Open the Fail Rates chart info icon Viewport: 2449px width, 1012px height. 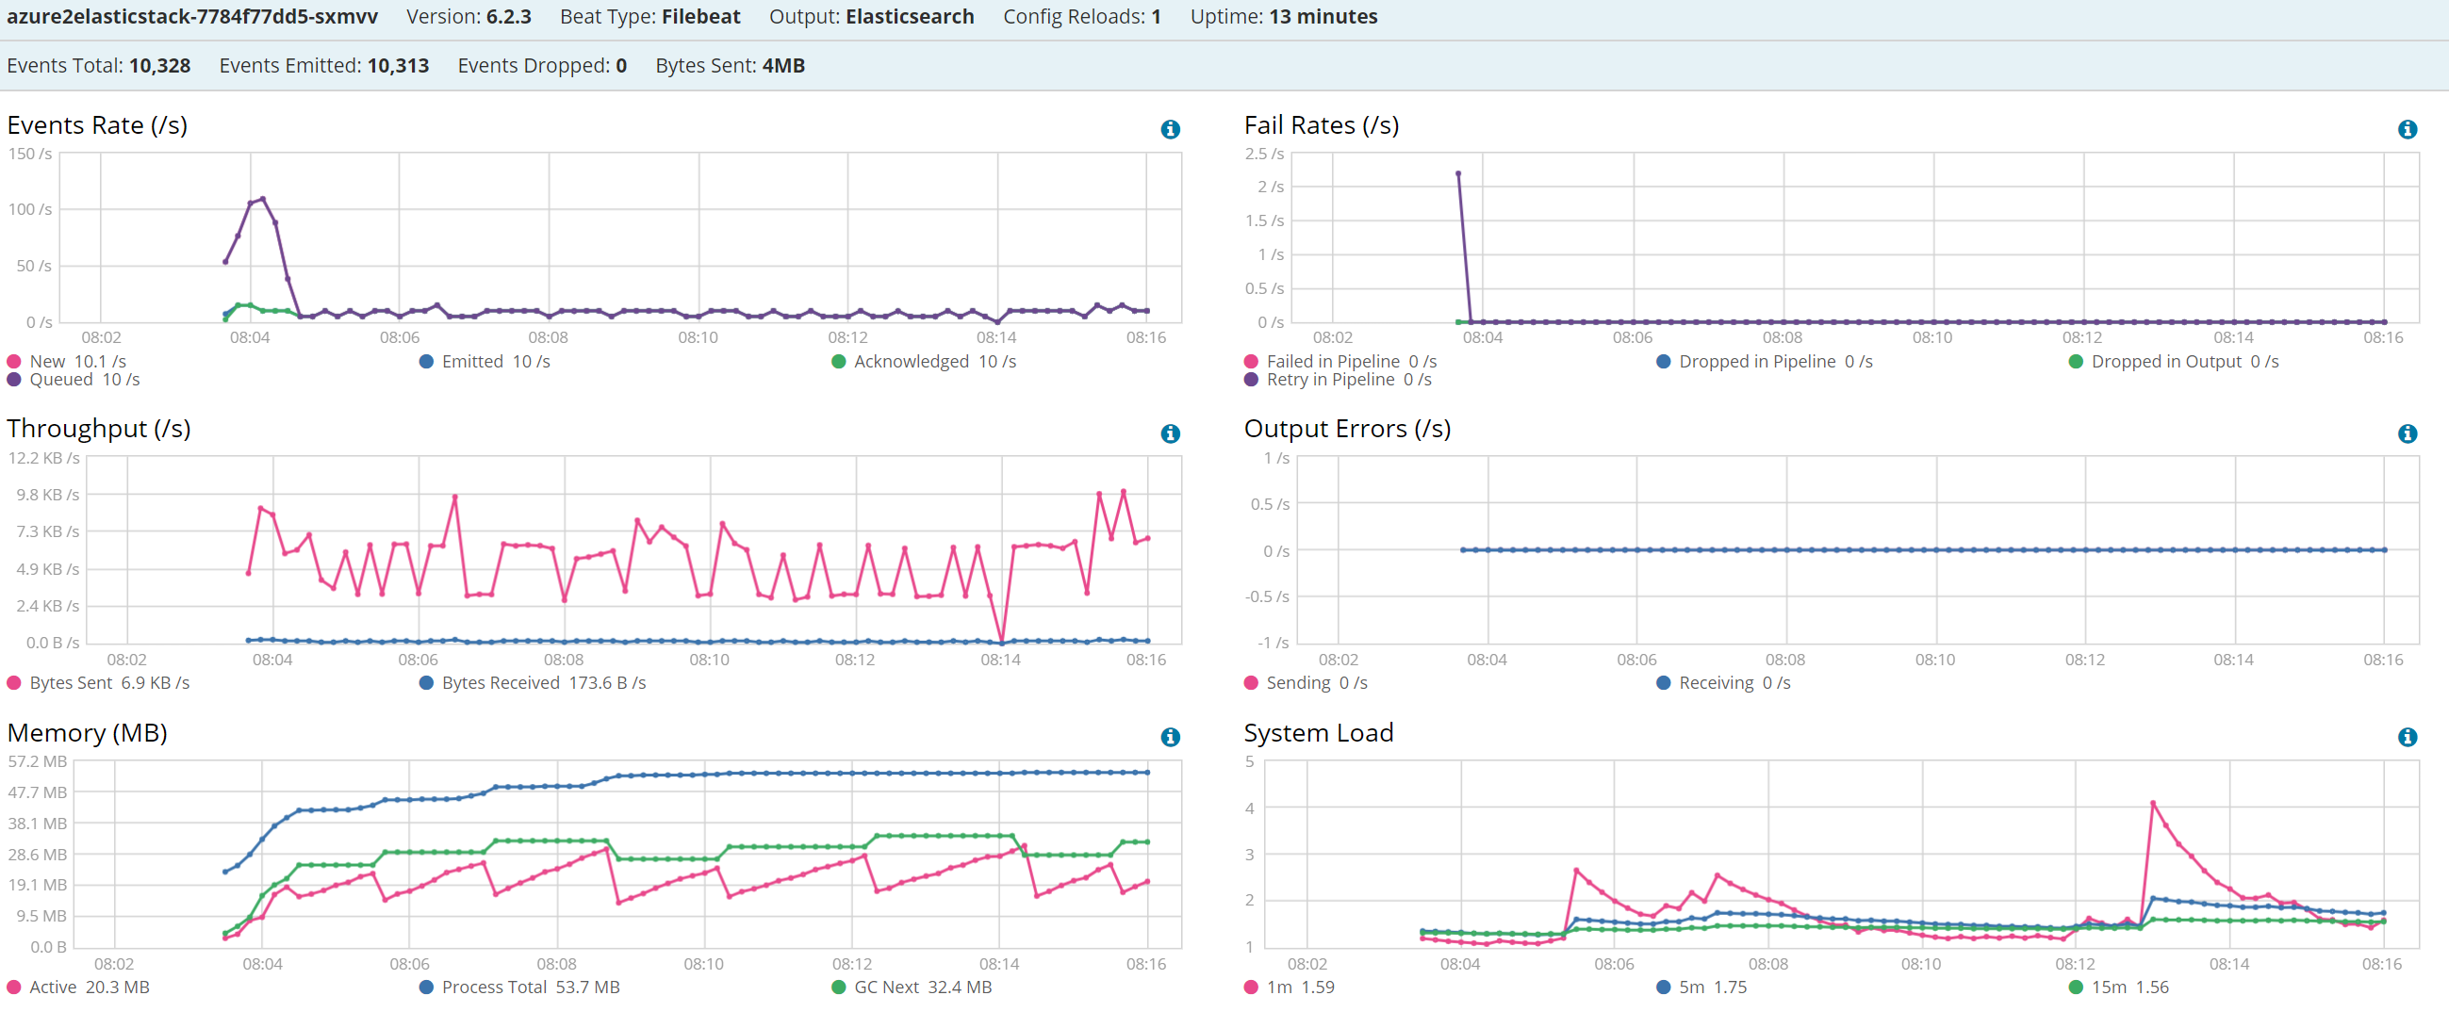[x=2408, y=129]
